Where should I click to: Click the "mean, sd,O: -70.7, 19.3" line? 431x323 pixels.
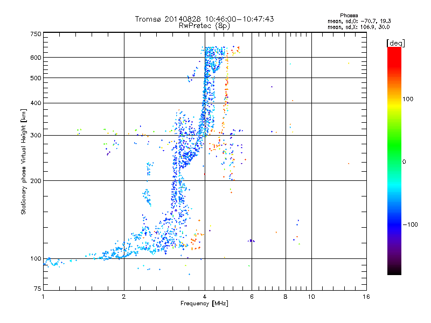(359, 21)
